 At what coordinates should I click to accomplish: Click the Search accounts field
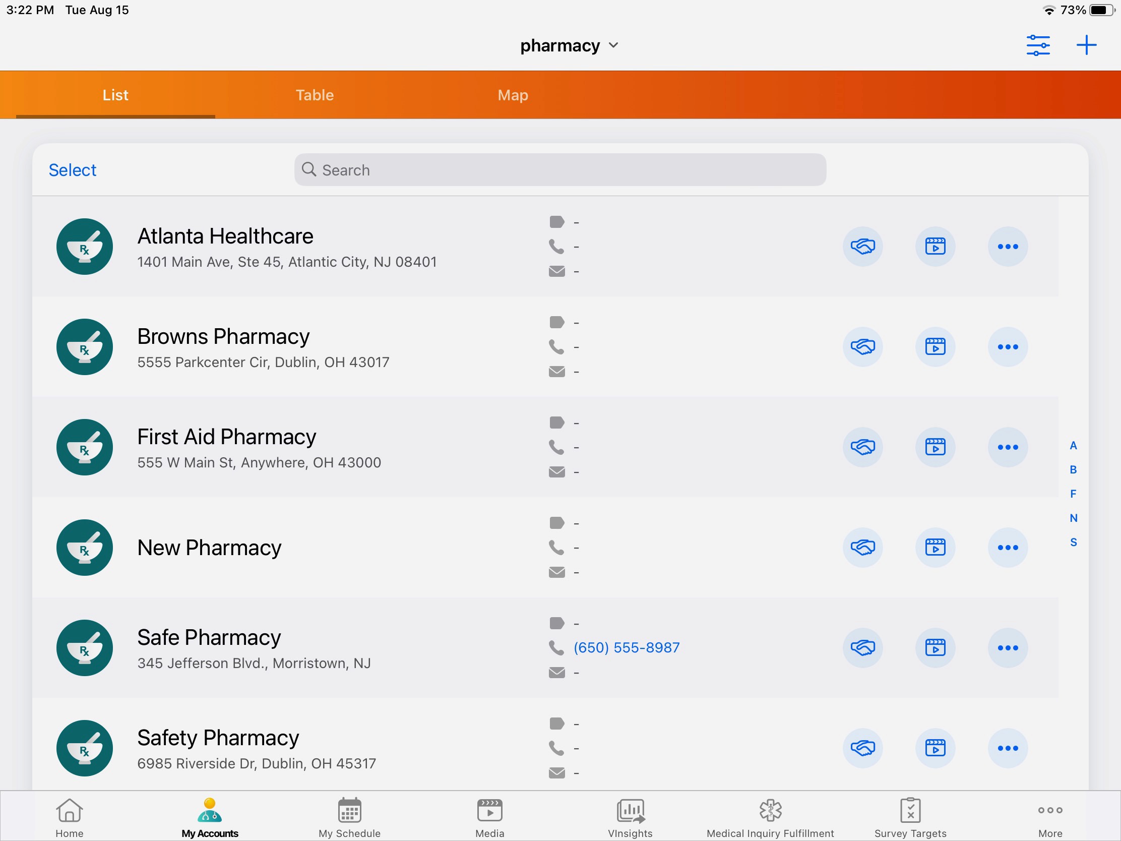[560, 170]
